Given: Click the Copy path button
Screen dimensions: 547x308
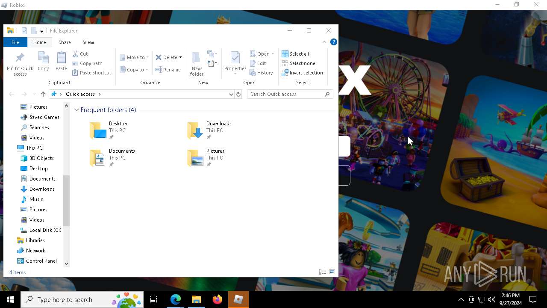Looking at the screenshot, I should click(87, 63).
